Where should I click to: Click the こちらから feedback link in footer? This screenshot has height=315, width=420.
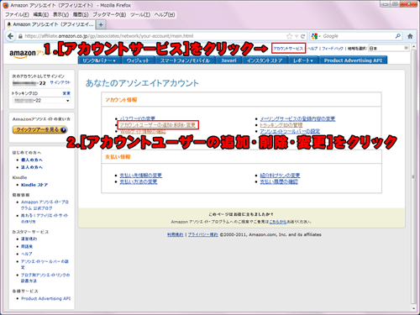278,222
